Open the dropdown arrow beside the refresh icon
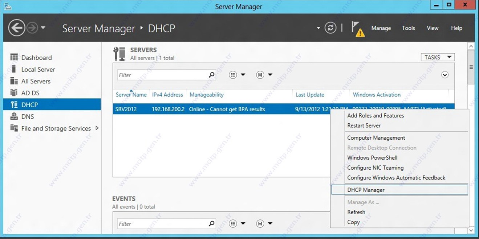Viewport: 479px width, 239px height. [x=318, y=28]
